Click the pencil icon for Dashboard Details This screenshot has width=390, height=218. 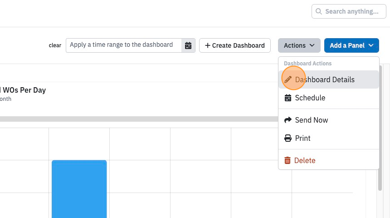pyautogui.click(x=288, y=79)
